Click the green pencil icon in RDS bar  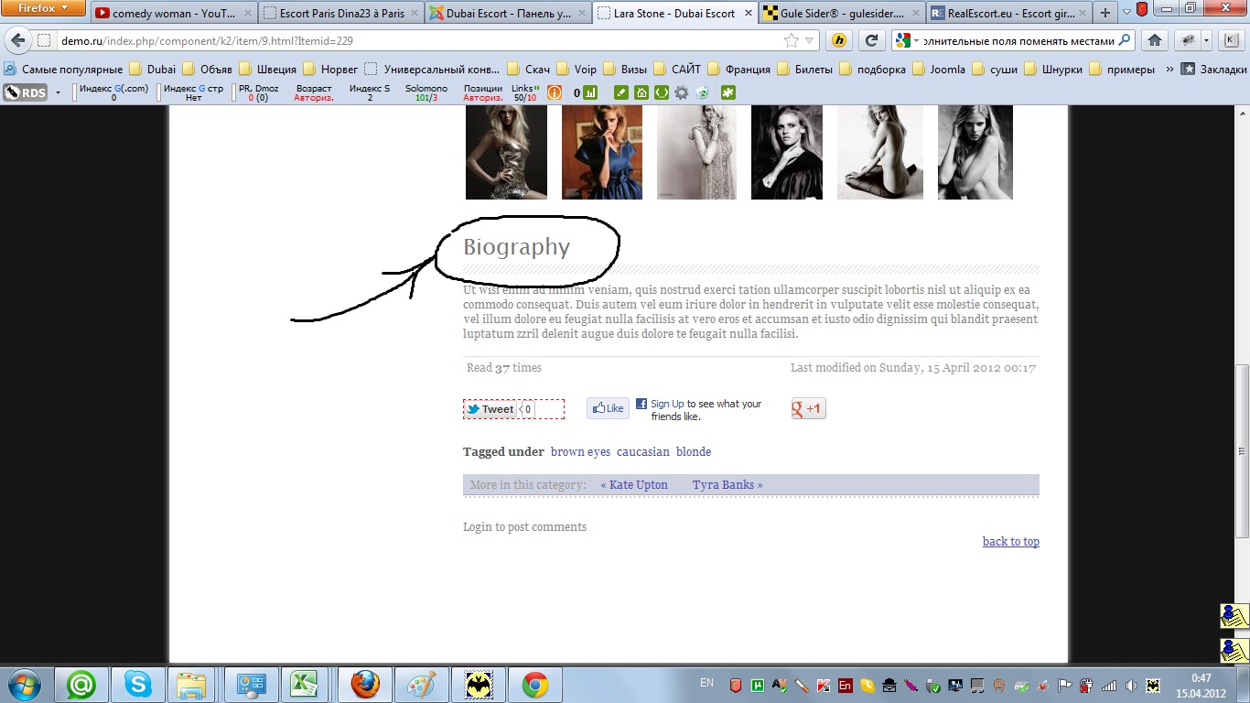[621, 92]
